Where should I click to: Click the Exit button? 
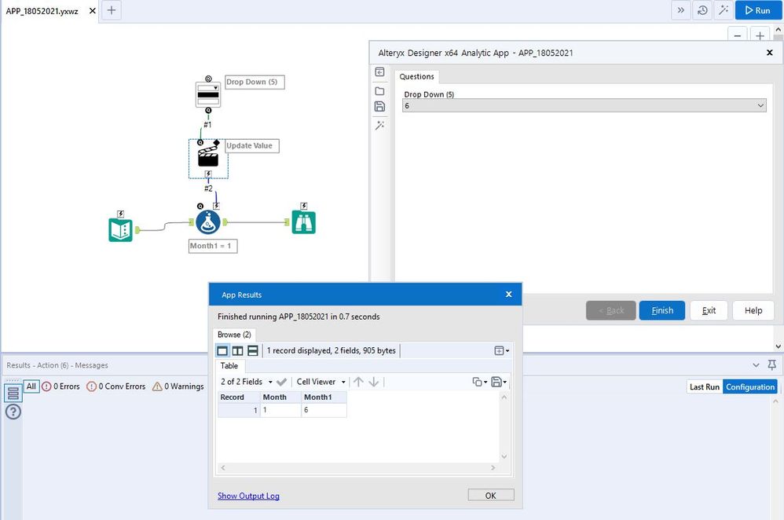click(x=709, y=310)
